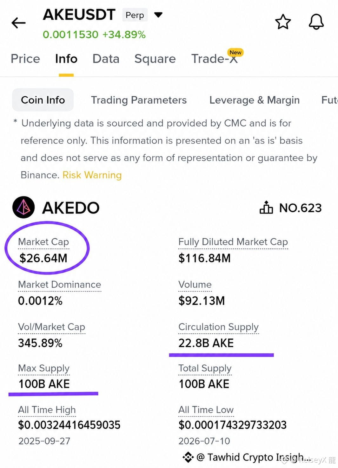This screenshot has width=338, height=468.
Task: Tap the Market Cap label for explanation
Action: point(43,242)
